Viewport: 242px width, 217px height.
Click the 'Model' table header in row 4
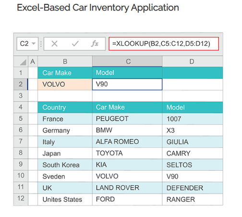tap(193, 107)
